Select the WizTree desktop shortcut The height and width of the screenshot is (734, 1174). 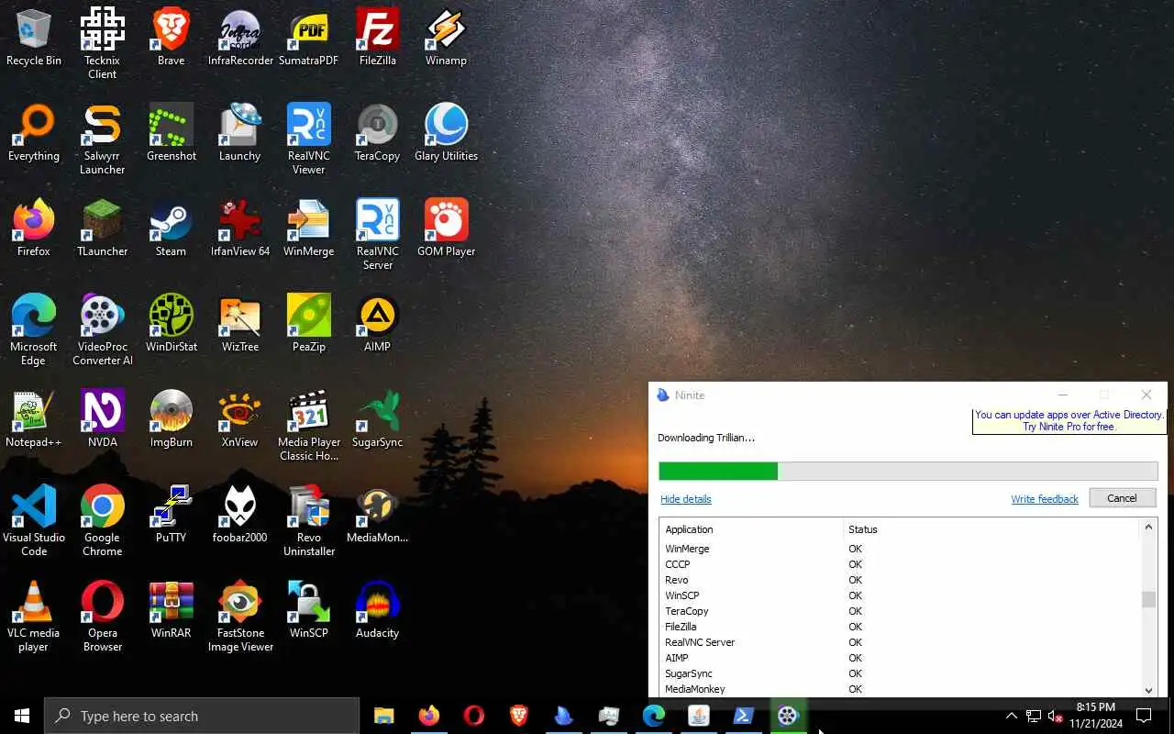coord(240,325)
